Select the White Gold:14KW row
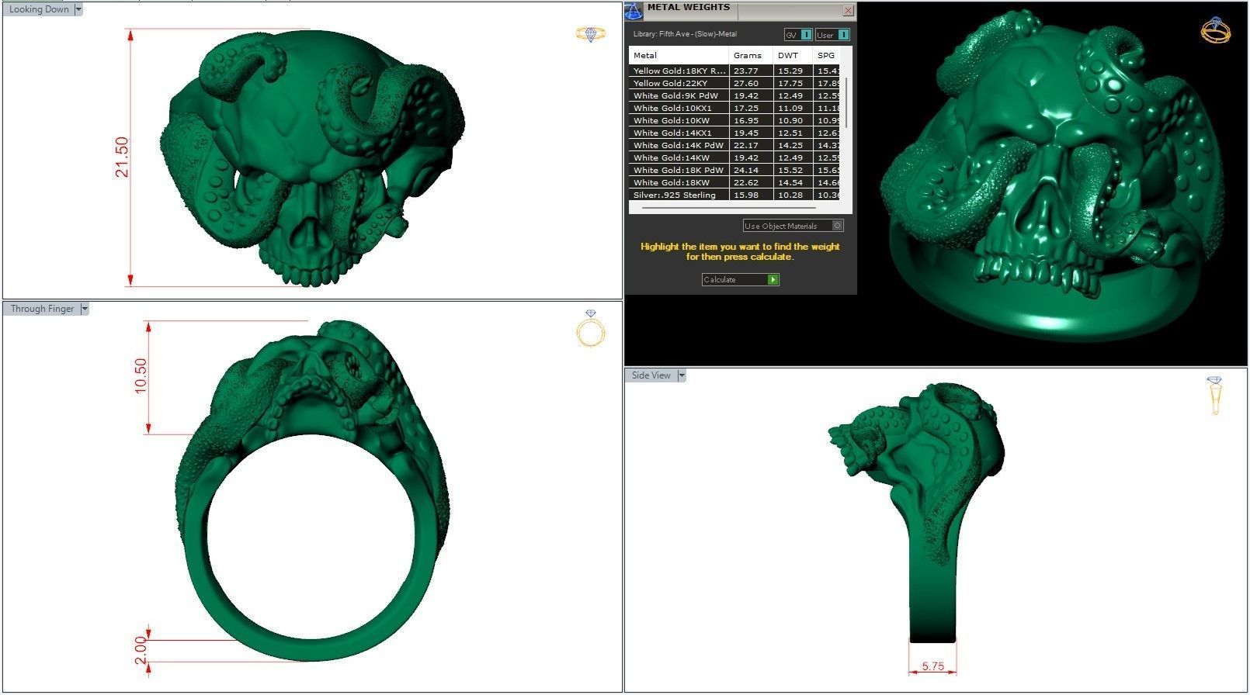 (734, 157)
